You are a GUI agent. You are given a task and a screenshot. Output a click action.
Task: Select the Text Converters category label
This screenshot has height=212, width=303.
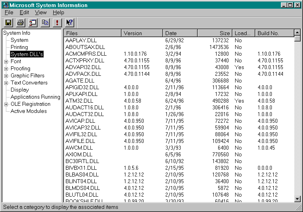(x=29, y=83)
